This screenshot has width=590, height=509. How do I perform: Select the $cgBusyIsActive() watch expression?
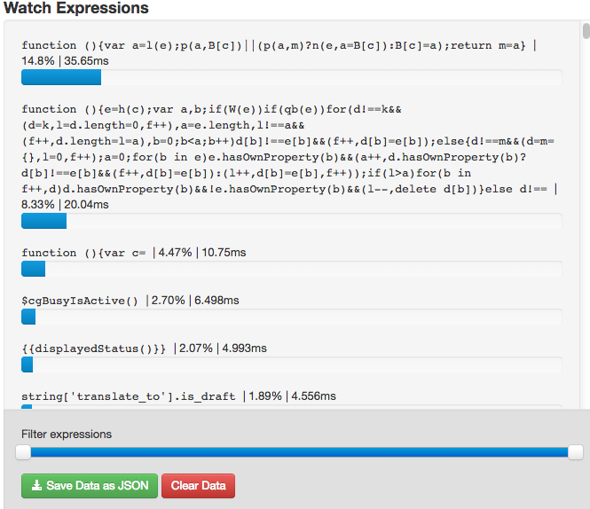pyautogui.click(x=80, y=301)
